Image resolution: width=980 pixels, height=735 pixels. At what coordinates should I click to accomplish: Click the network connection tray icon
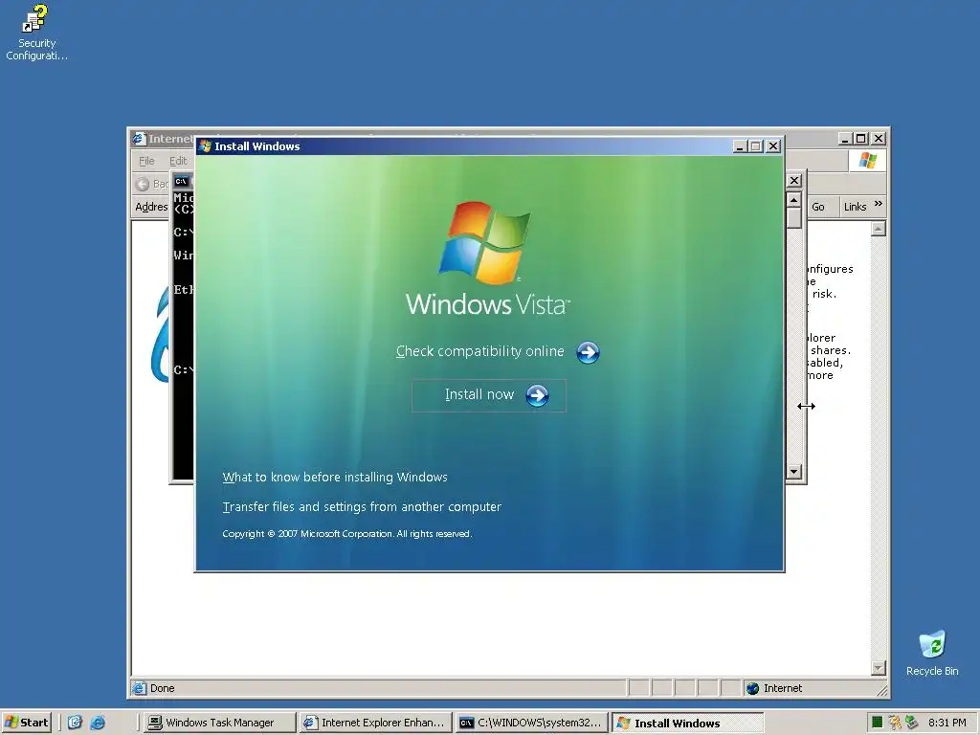[x=912, y=723]
